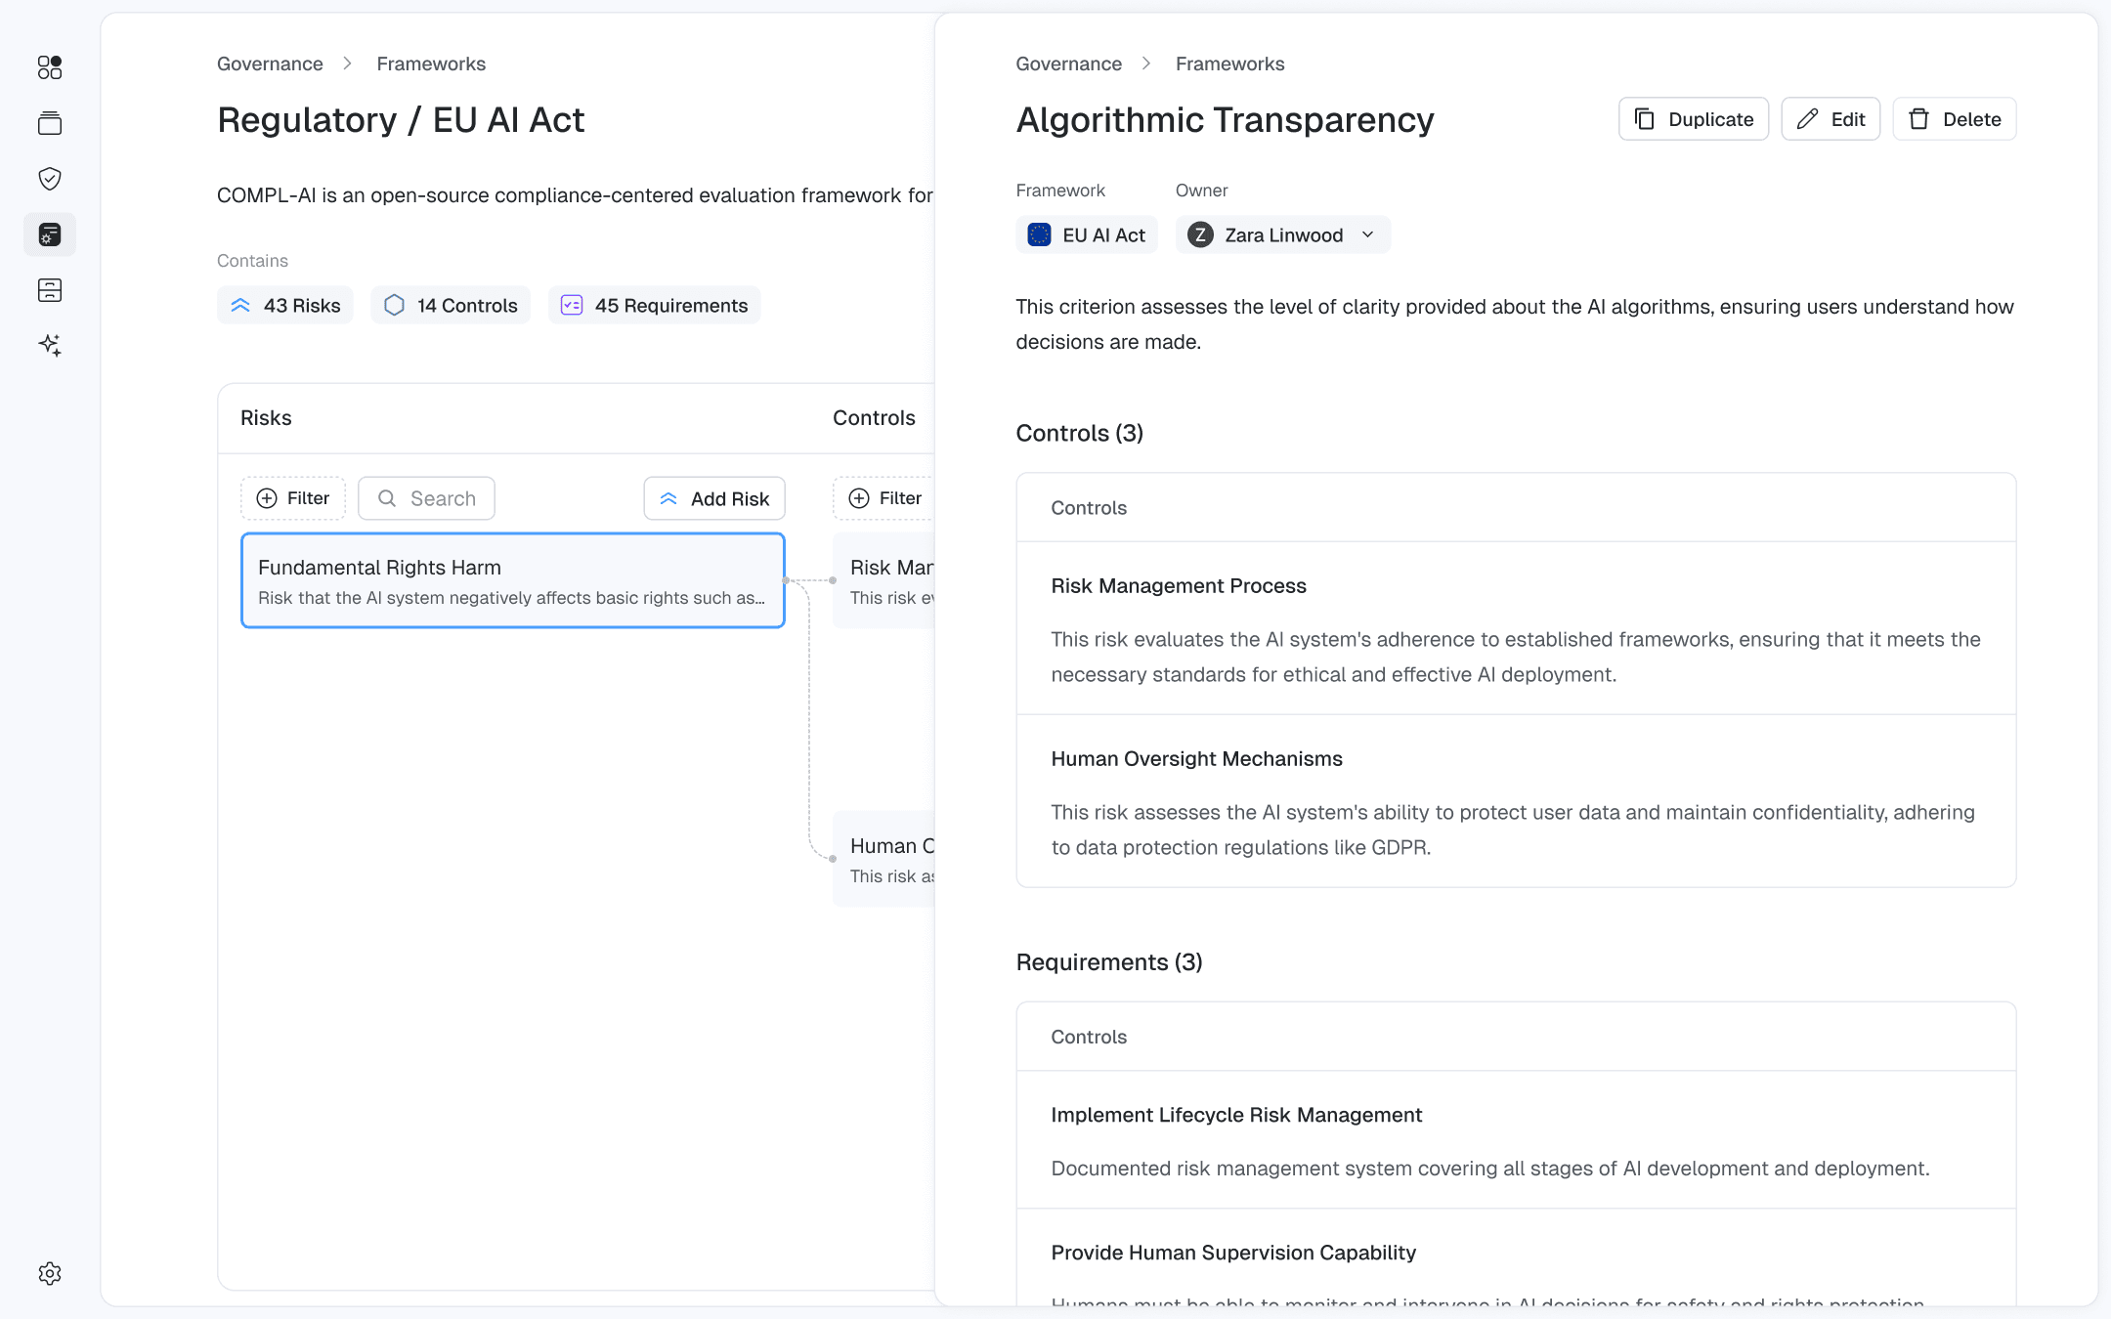Click the Duplicate button
Viewport: 2111px width, 1319px height.
pos(1693,119)
